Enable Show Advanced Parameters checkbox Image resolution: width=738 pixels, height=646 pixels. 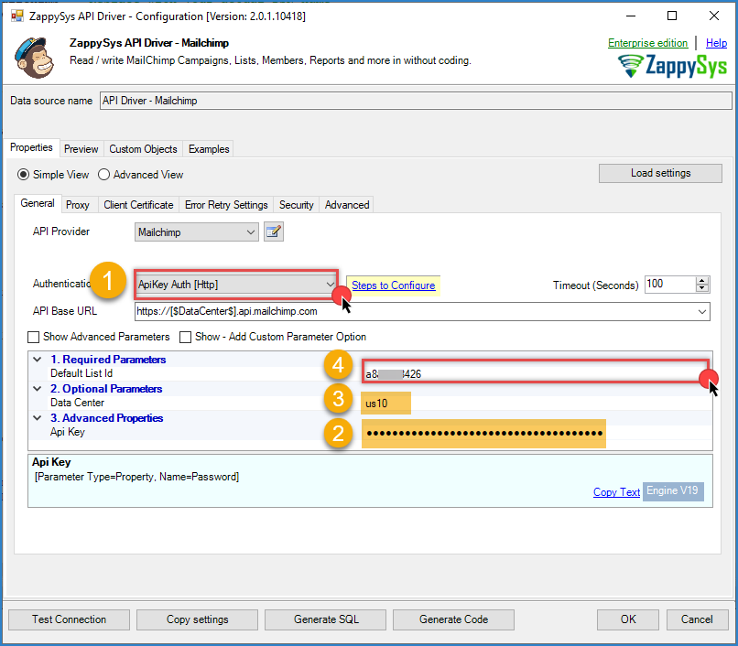[33, 337]
